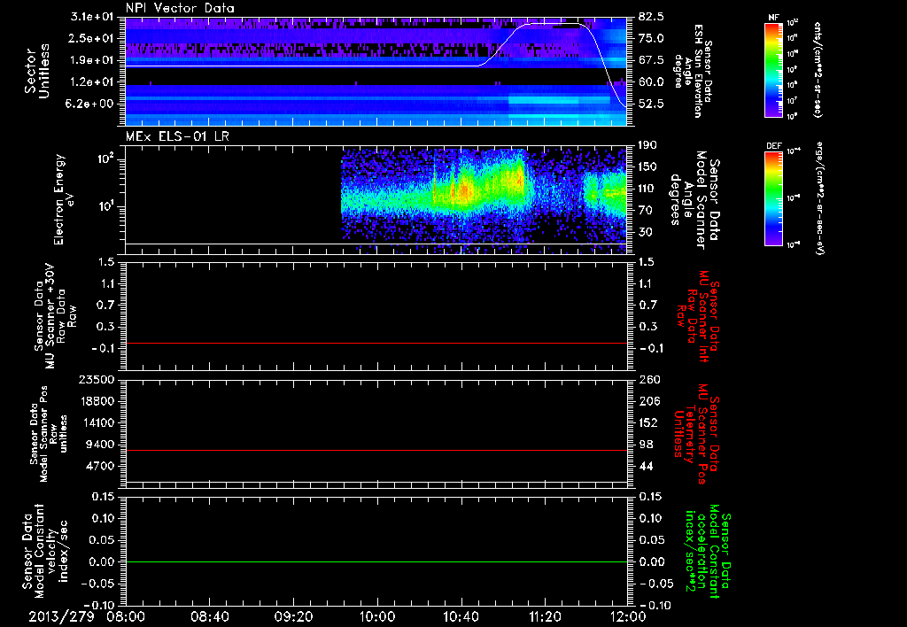The height and width of the screenshot is (627, 907).
Task: Click the DEF color scale bar
Action: pos(774,198)
